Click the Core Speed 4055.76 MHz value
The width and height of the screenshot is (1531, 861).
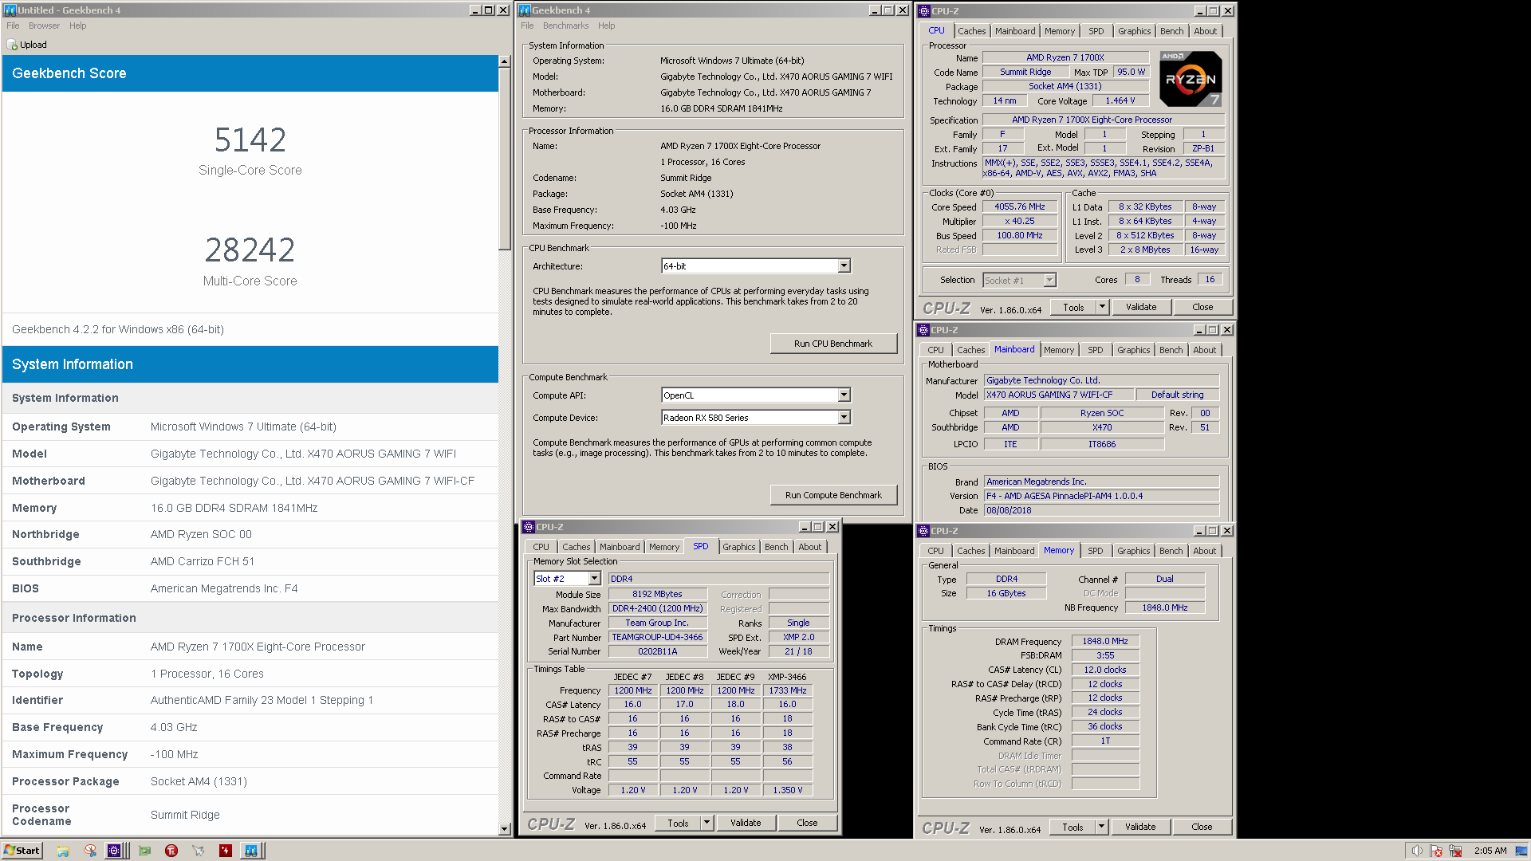pos(1019,206)
